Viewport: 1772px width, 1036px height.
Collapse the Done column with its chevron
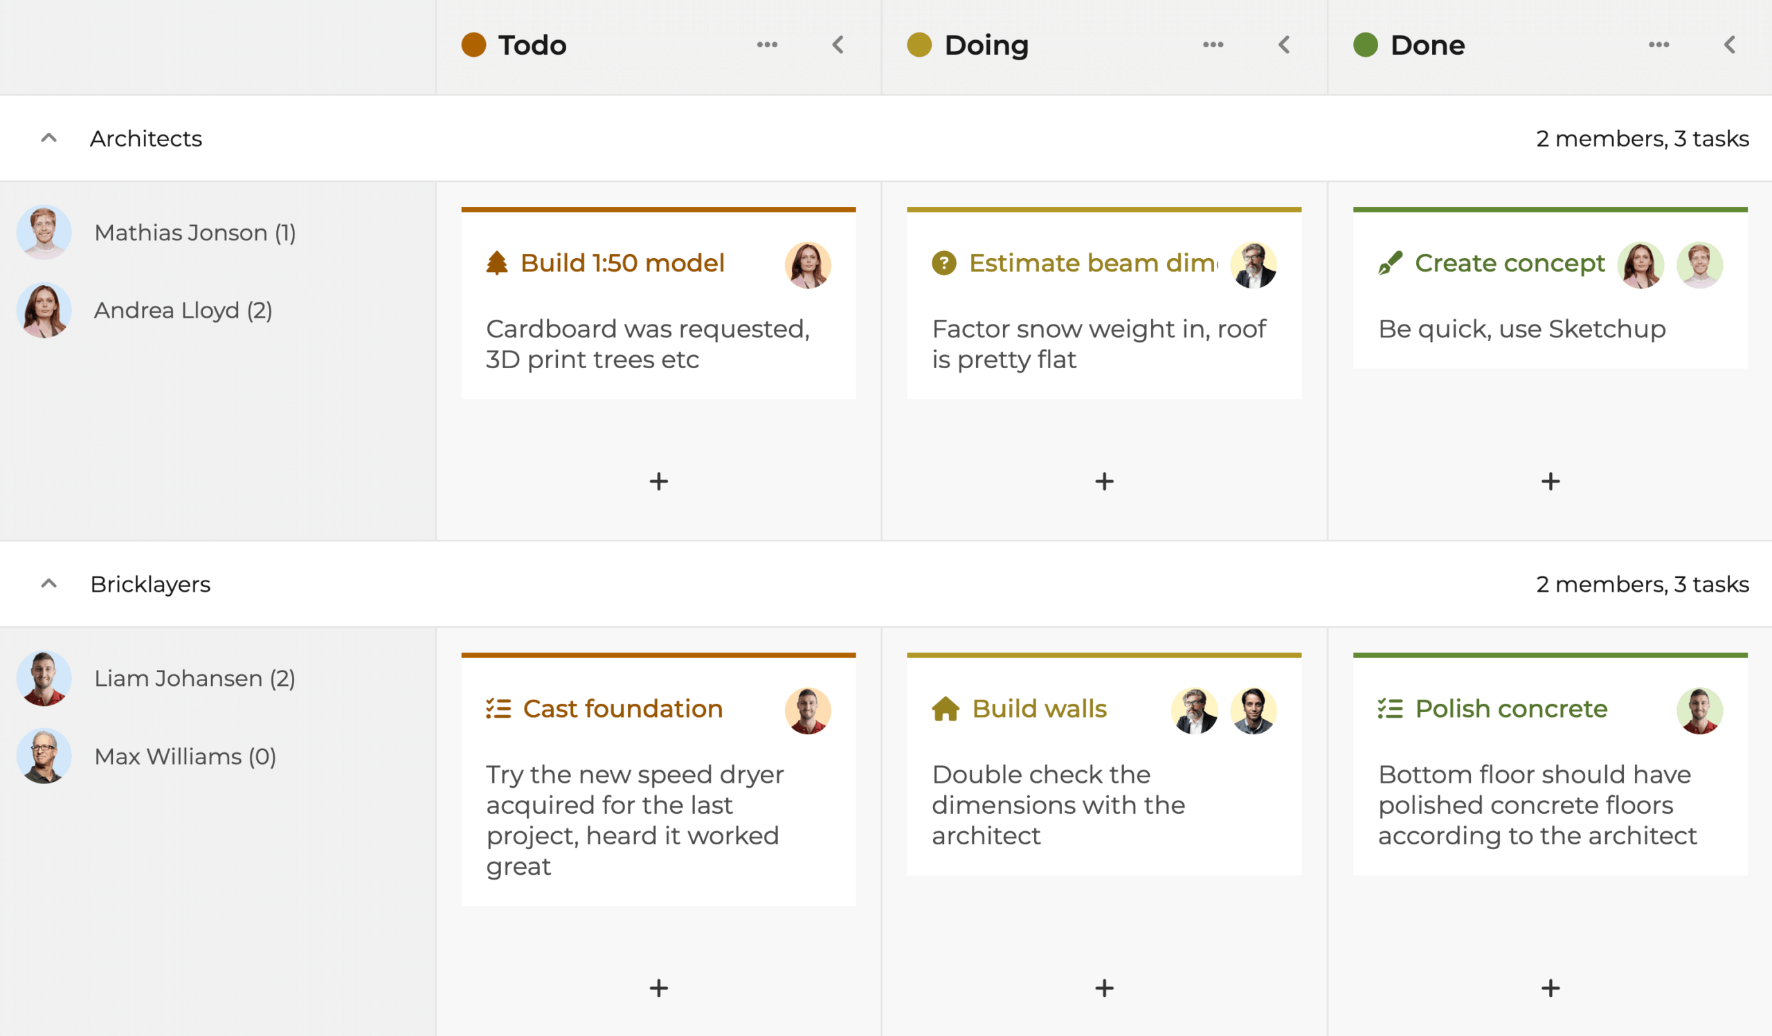pyautogui.click(x=1730, y=45)
